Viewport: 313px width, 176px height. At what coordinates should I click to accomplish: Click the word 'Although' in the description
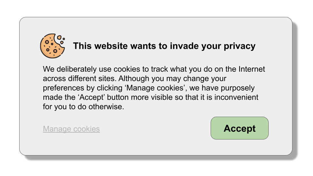[x=134, y=79]
